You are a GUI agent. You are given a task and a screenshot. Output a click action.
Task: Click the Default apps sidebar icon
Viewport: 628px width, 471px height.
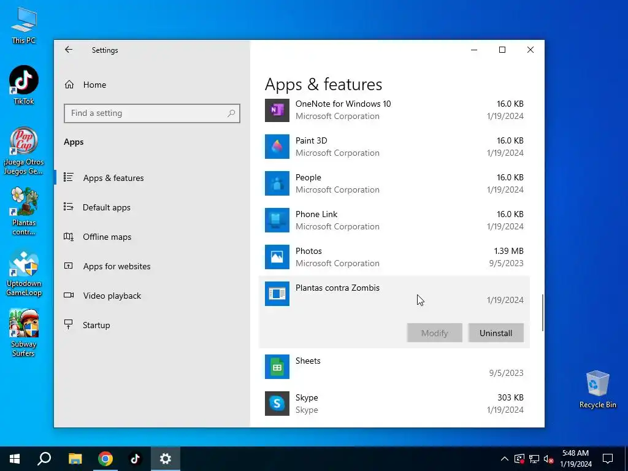tap(69, 207)
